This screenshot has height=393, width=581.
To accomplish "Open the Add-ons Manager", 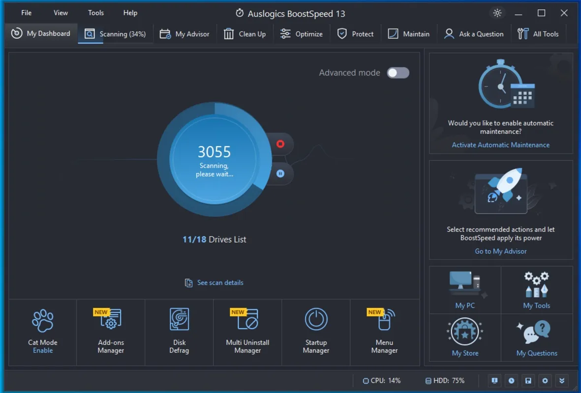I will pyautogui.click(x=111, y=331).
